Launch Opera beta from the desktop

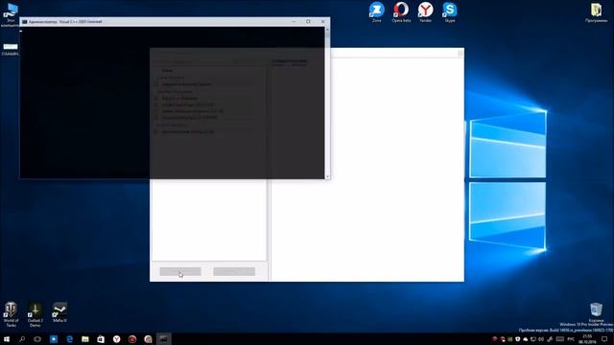(401, 11)
